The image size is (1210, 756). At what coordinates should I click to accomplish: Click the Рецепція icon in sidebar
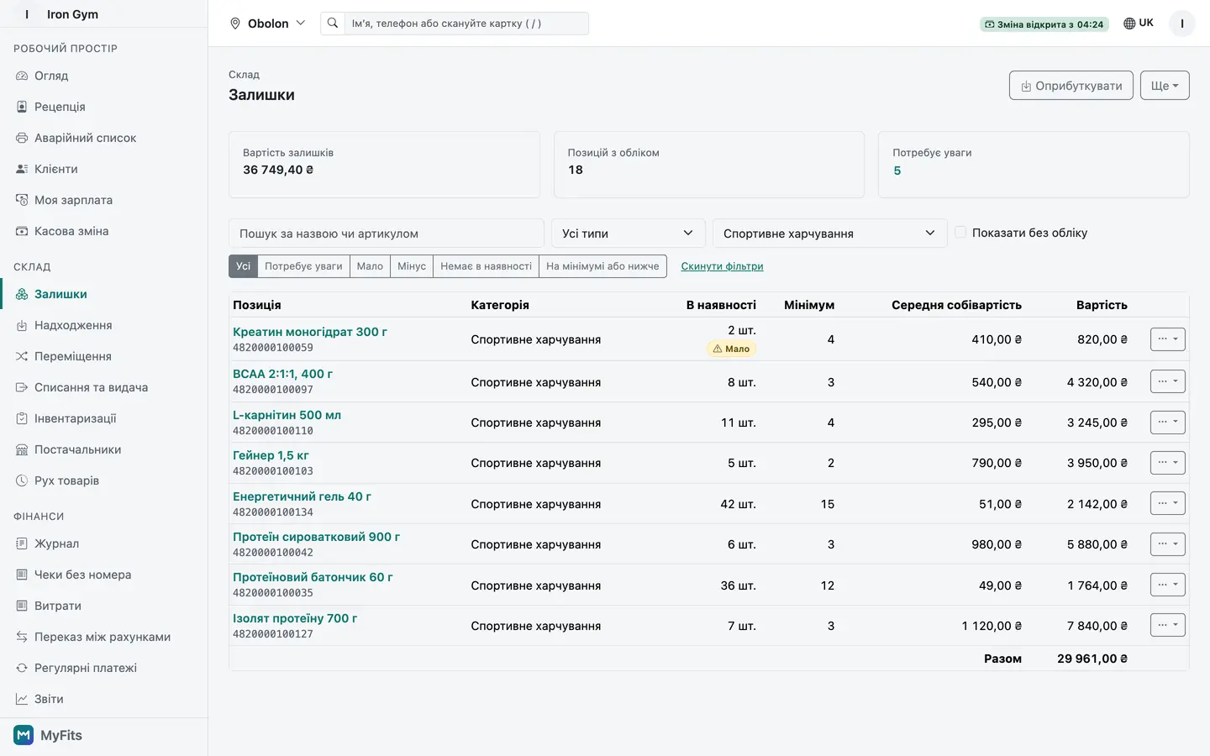pyautogui.click(x=22, y=107)
